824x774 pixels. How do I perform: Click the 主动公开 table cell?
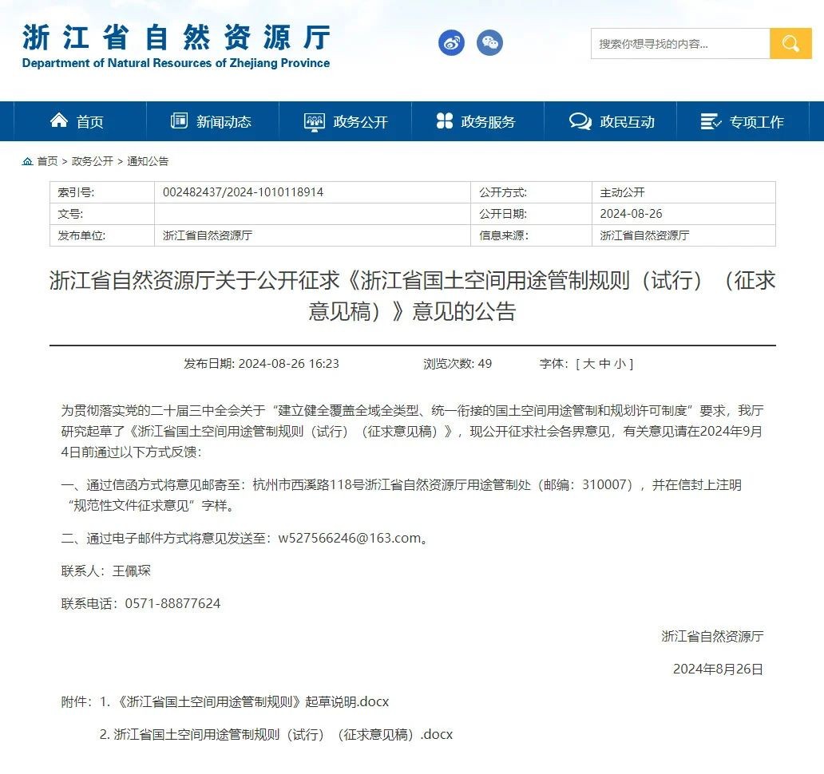[x=683, y=192]
